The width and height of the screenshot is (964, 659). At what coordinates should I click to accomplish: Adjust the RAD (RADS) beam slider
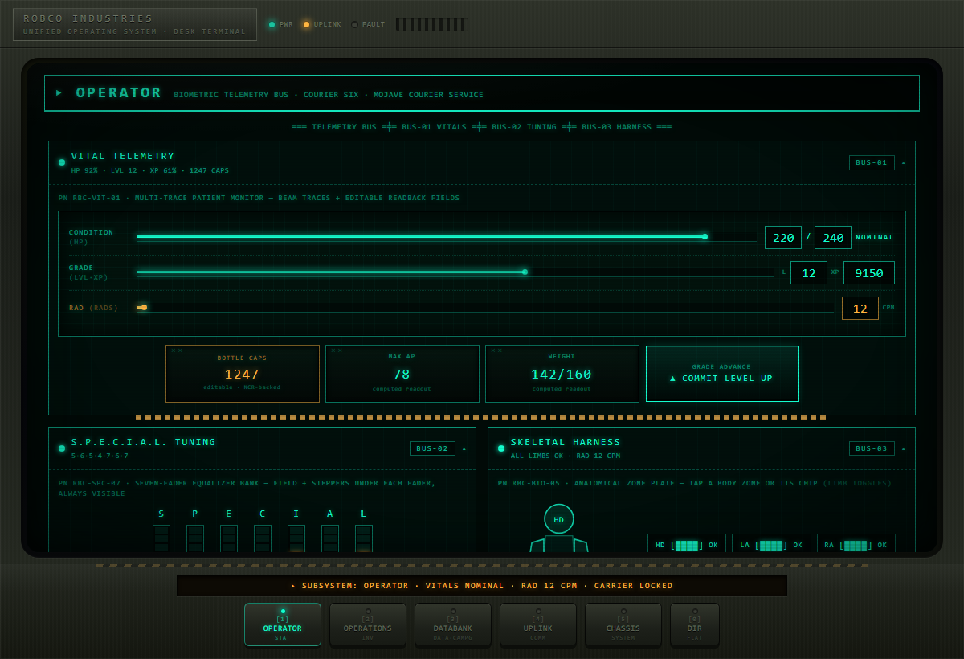point(485,308)
